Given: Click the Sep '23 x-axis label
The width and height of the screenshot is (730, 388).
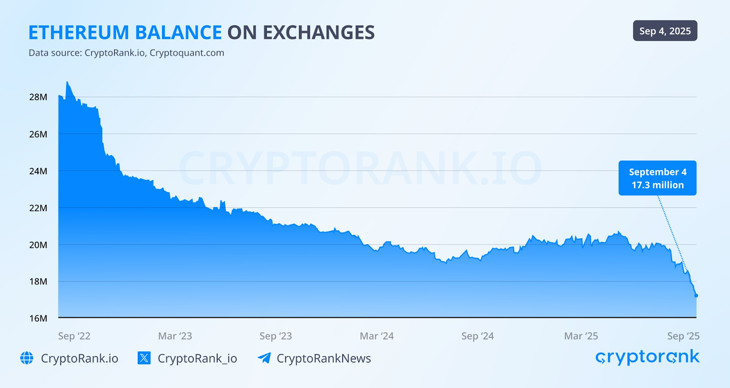Looking at the screenshot, I should point(276,336).
